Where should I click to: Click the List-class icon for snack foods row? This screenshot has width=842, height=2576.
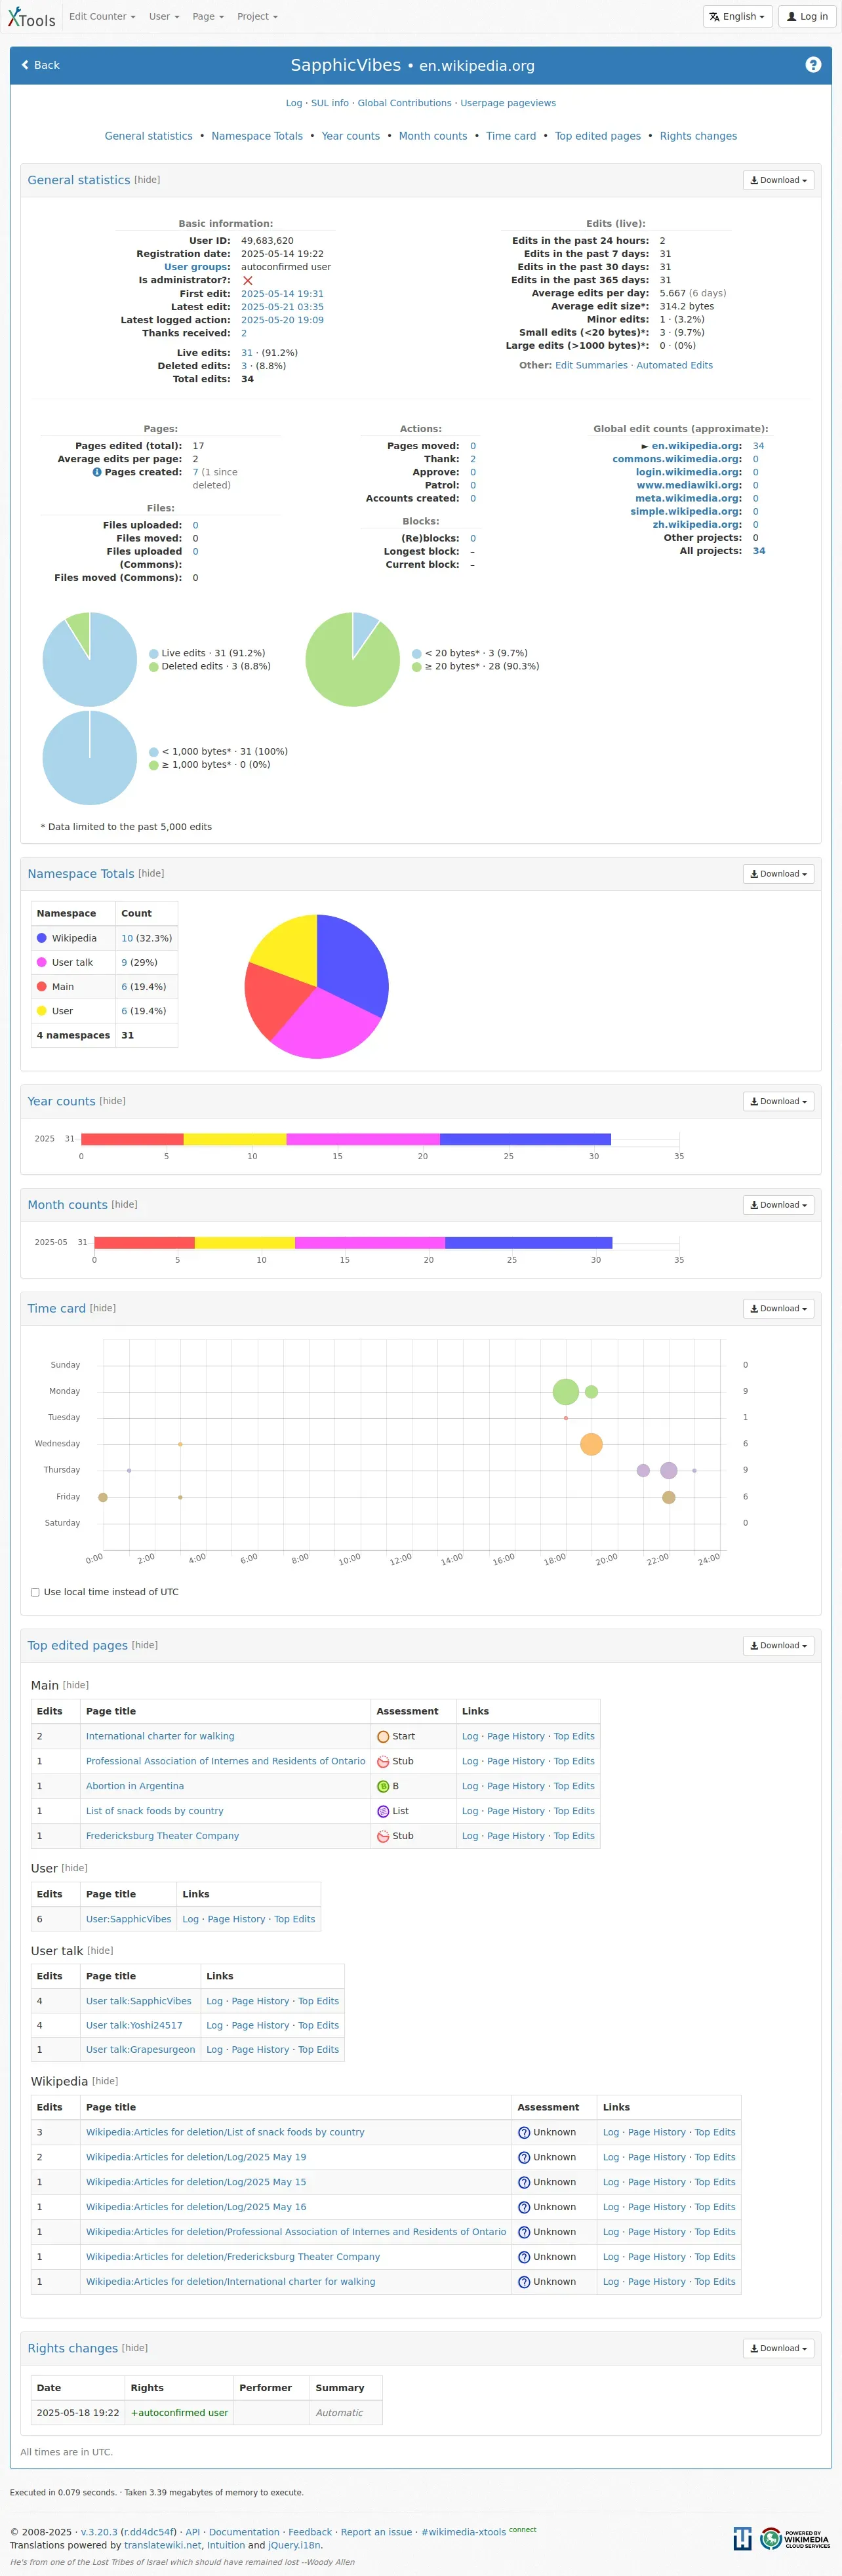[383, 1811]
